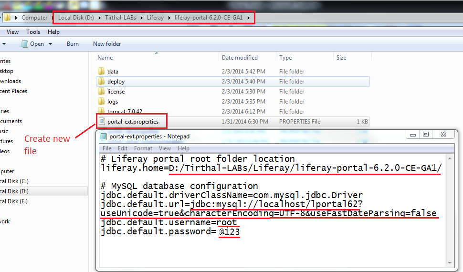Minimize the Notepad window
Viewport: 463px width, 272px height.
[413, 135]
